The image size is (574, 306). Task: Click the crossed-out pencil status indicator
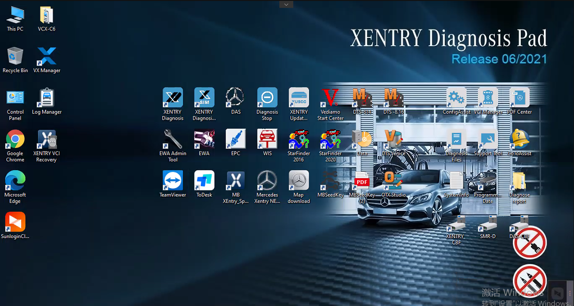coord(530,281)
